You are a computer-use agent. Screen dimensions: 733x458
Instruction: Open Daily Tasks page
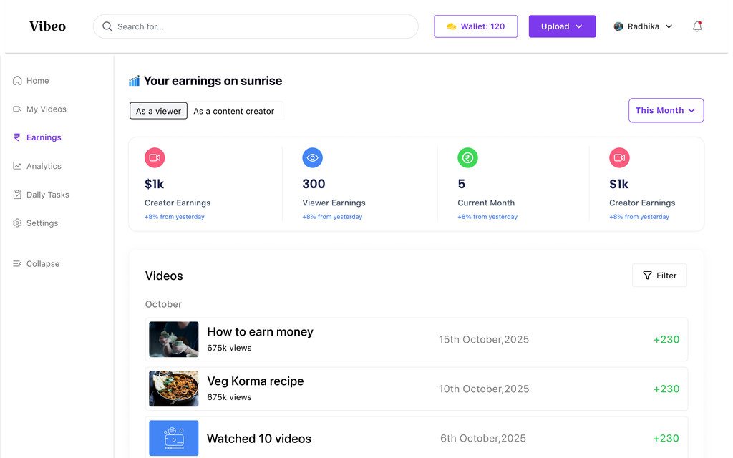[41, 195]
